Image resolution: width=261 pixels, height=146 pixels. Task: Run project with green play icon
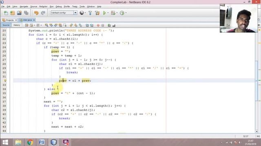click(x=104, y=13)
